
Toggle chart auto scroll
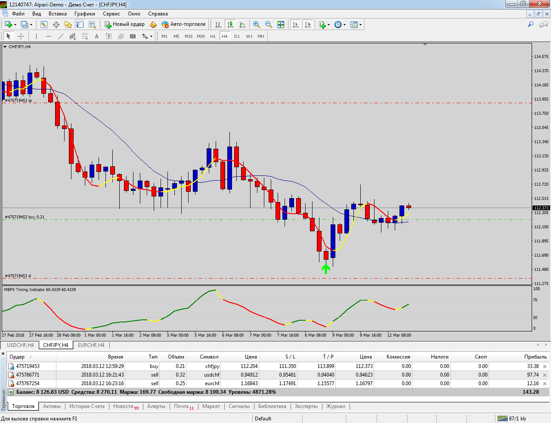coord(295,25)
